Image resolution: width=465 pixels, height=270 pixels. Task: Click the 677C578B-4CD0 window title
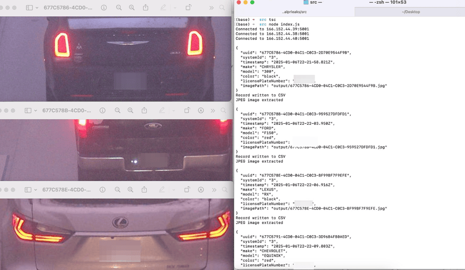pos(66,110)
